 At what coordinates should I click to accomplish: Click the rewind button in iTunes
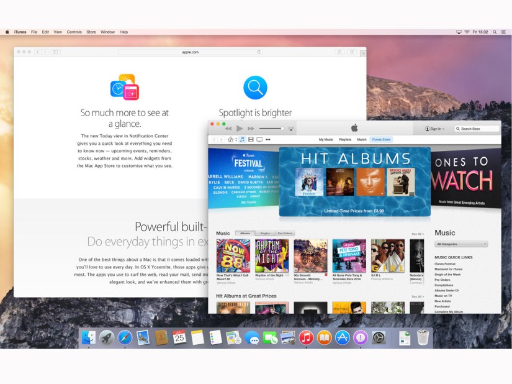(x=228, y=129)
